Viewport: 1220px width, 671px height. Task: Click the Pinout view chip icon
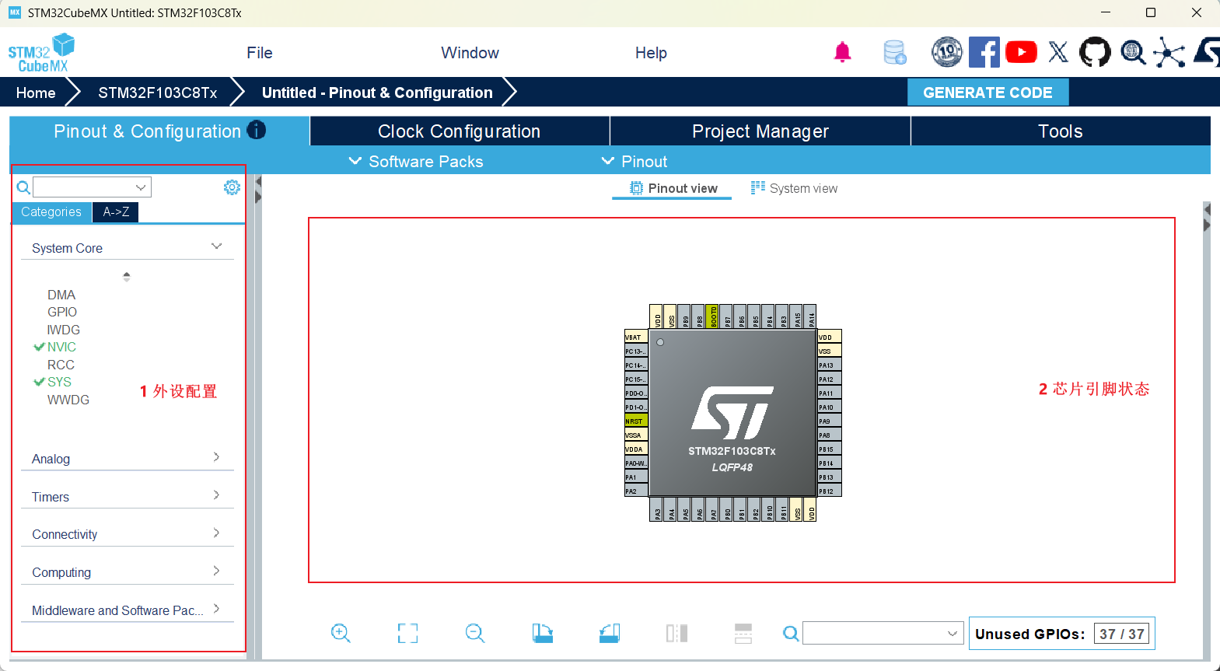[x=636, y=188]
